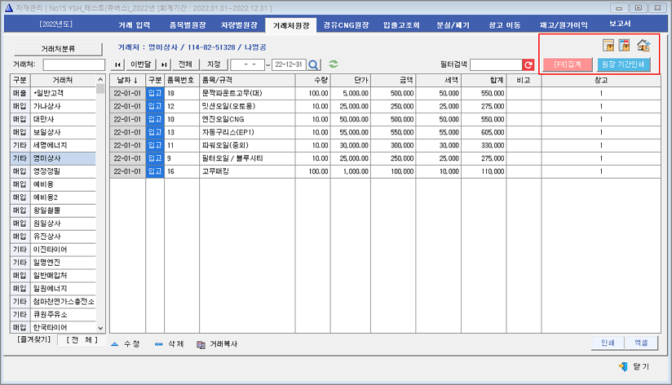Click the 605,000 total cell
This screenshot has height=385, width=672.
click(484, 132)
